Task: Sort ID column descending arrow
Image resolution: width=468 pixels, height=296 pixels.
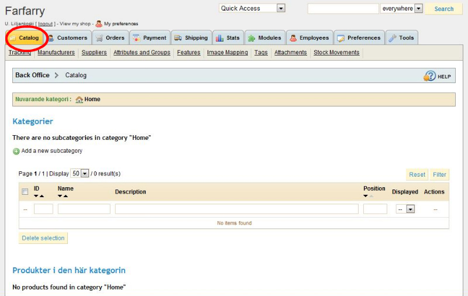Action: point(36,196)
